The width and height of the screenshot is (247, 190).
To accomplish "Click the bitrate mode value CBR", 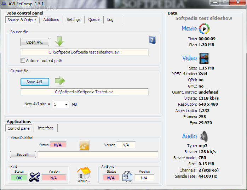I will click(x=202, y=158).
